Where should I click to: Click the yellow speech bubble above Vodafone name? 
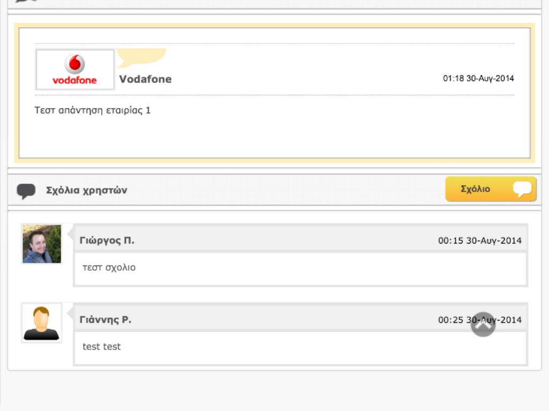pyautogui.click(x=142, y=58)
